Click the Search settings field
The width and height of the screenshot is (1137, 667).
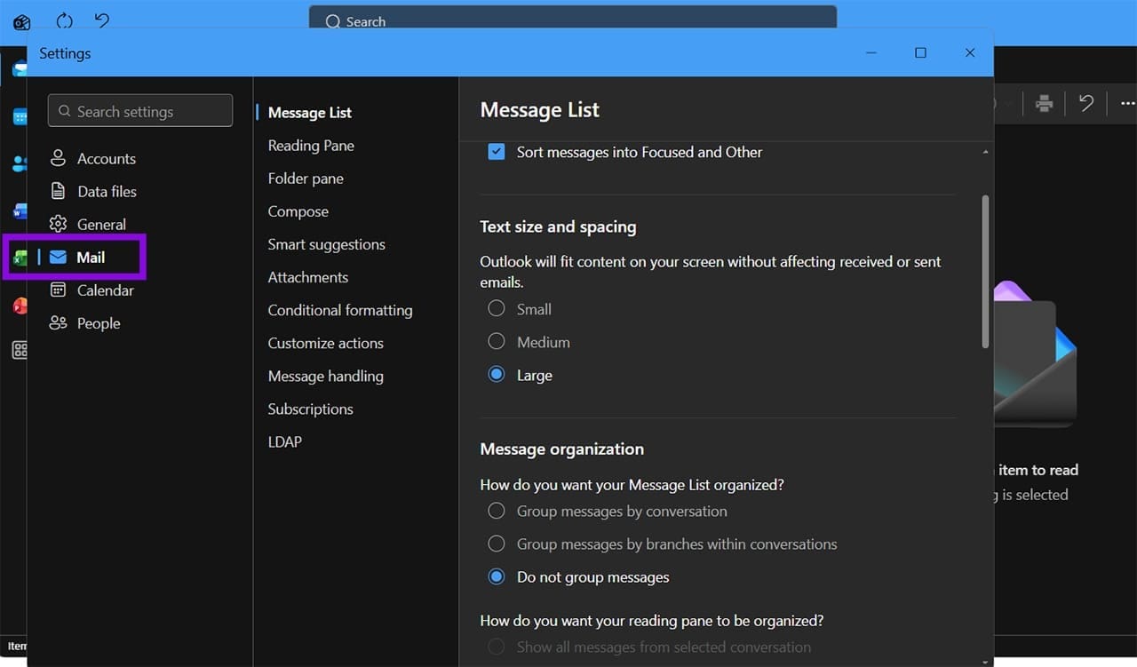[x=140, y=111]
